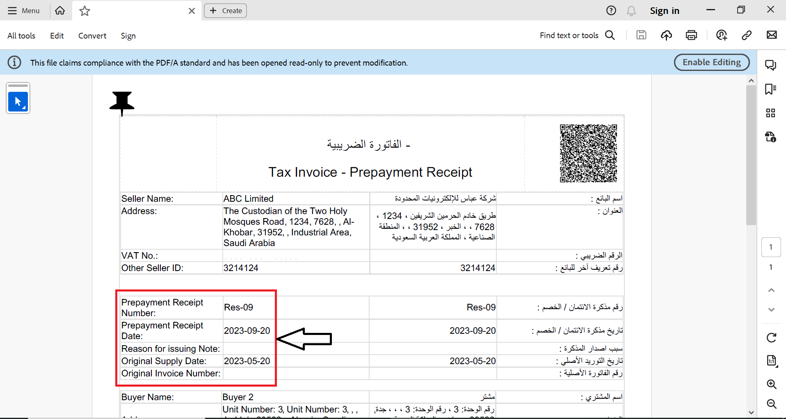This screenshot has height=419, width=786.
Task: Click the page number input field
Action: point(771,247)
